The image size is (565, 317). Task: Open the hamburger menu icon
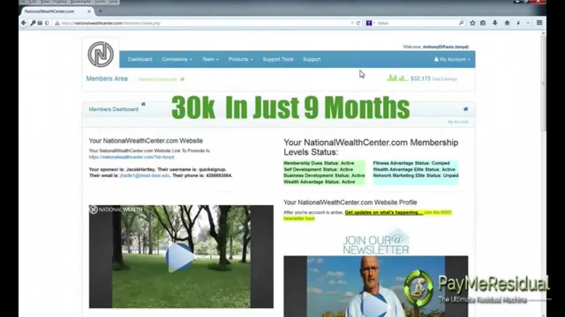coord(539,23)
